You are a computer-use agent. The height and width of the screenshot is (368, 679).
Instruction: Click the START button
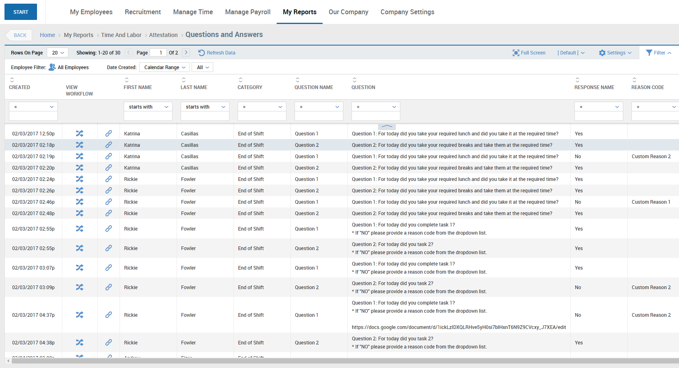coord(20,12)
